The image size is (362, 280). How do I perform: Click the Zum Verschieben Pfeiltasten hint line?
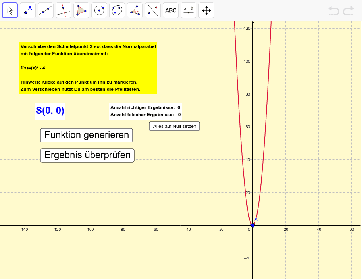(80, 89)
